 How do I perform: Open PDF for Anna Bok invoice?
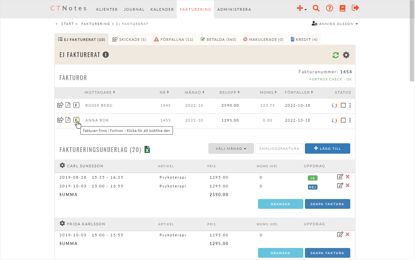68,120
